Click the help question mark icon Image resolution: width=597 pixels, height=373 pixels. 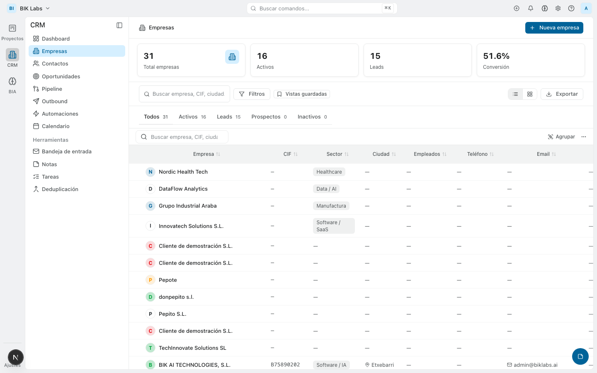click(x=571, y=8)
